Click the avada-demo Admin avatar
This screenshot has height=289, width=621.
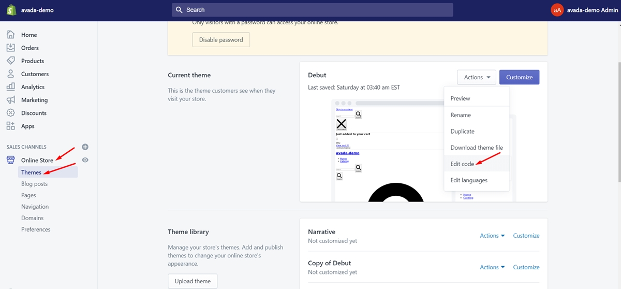[x=557, y=10]
